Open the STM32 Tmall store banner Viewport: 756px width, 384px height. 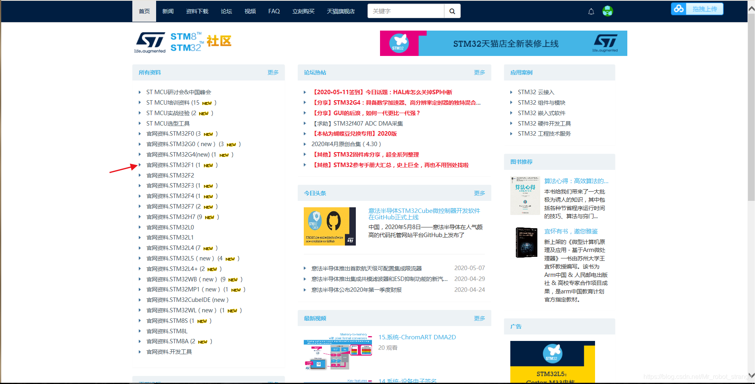coord(503,43)
